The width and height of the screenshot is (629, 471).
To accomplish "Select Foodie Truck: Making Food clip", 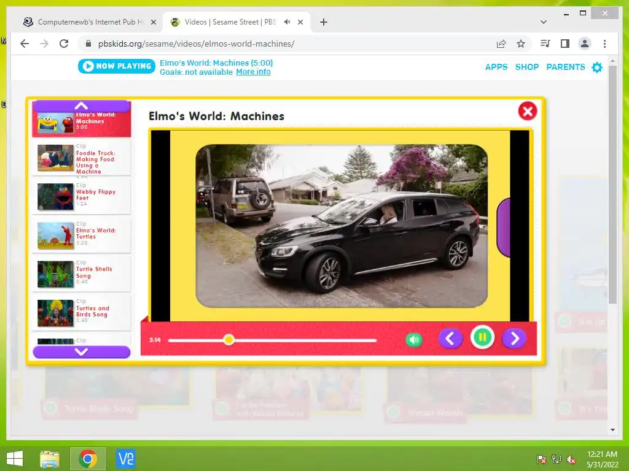I will tap(82, 158).
